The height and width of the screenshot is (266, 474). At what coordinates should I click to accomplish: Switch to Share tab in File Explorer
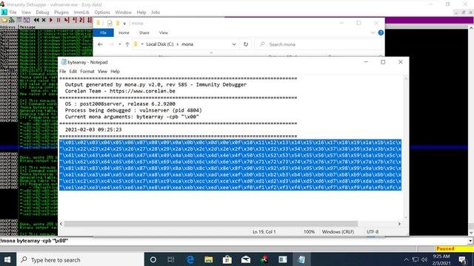pyautogui.click(x=144, y=33)
